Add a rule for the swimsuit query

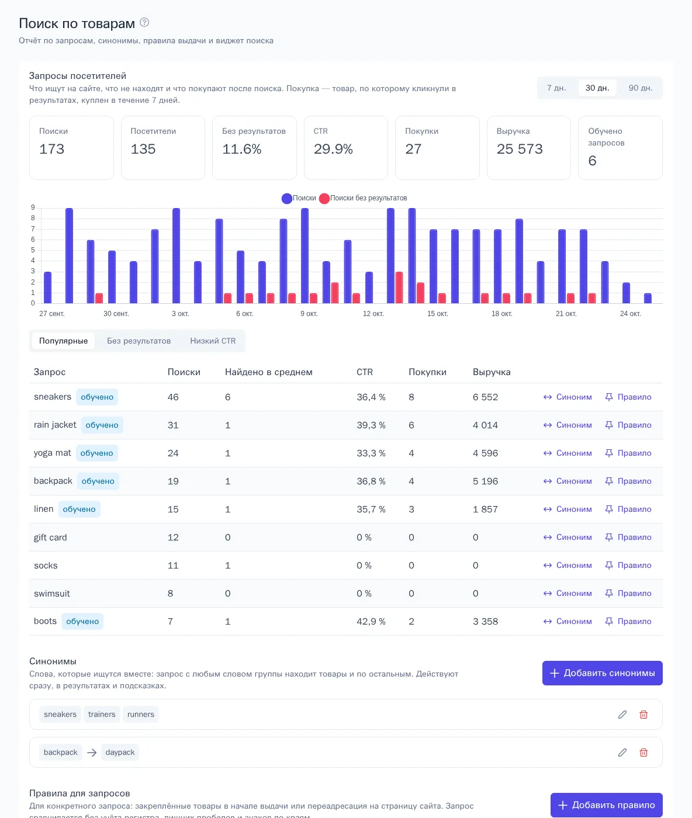point(628,594)
